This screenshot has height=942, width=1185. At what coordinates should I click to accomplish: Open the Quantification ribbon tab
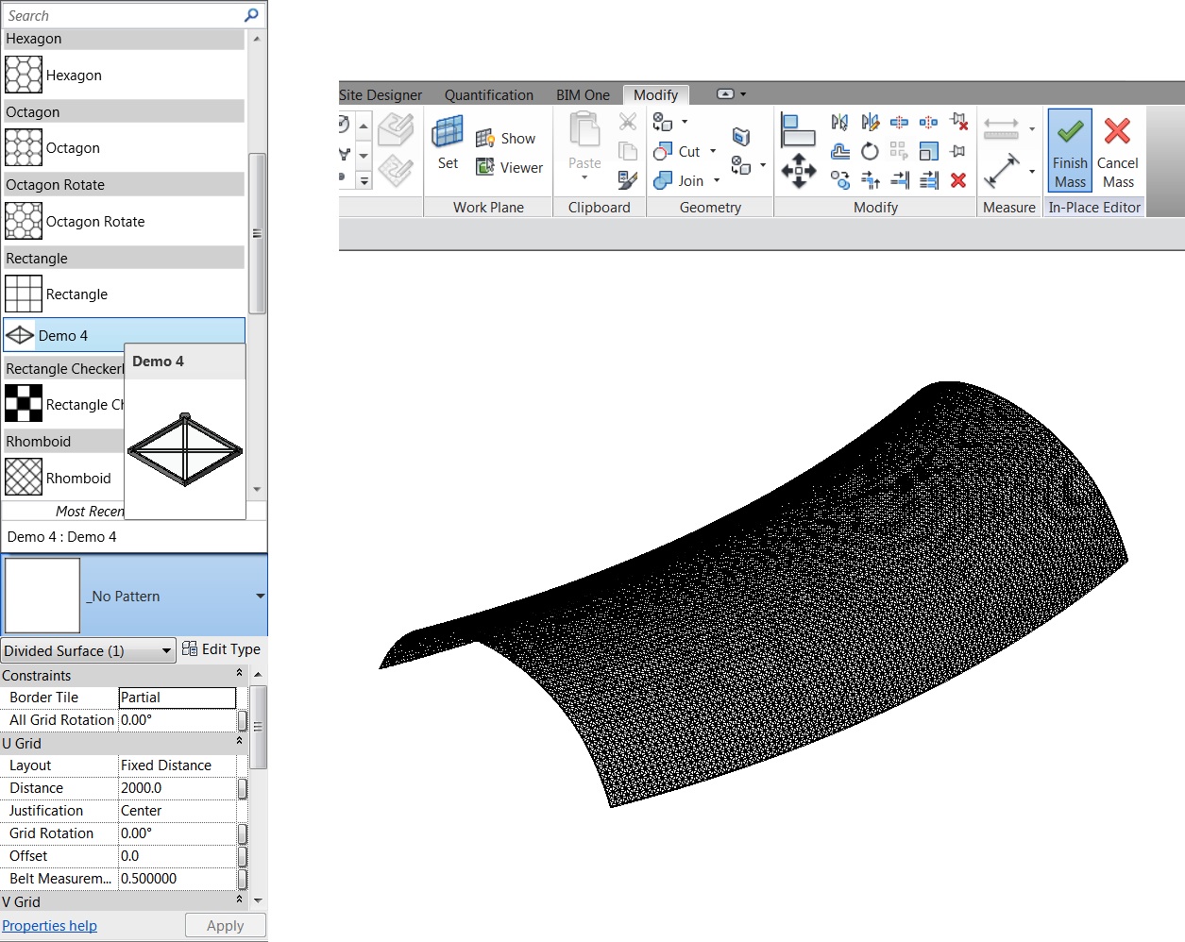click(x=488, y=94)
